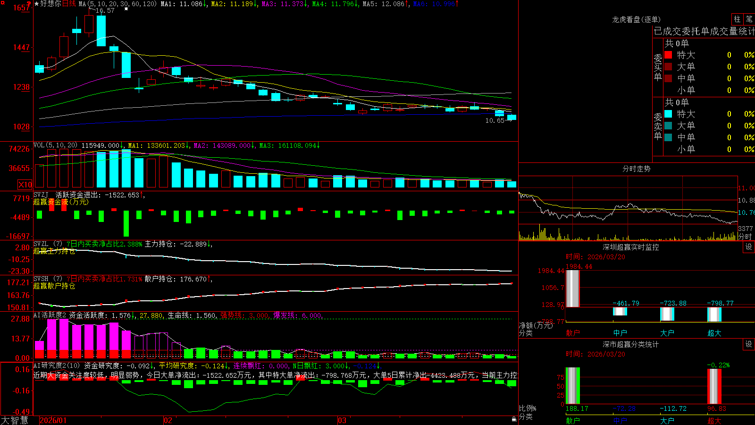
Task: Click 中户 category in 深市超赢分类统计
Action: coord(620,421)
